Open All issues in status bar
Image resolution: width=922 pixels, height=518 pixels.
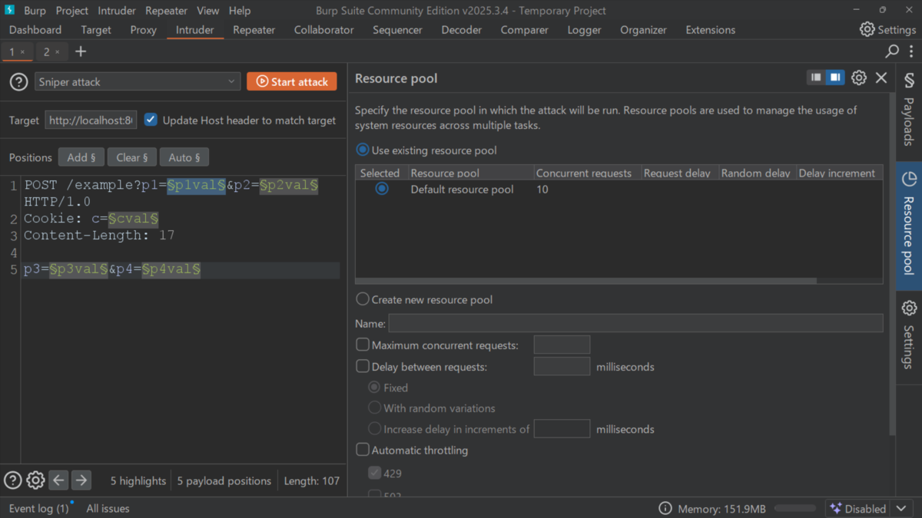[108, 509]
